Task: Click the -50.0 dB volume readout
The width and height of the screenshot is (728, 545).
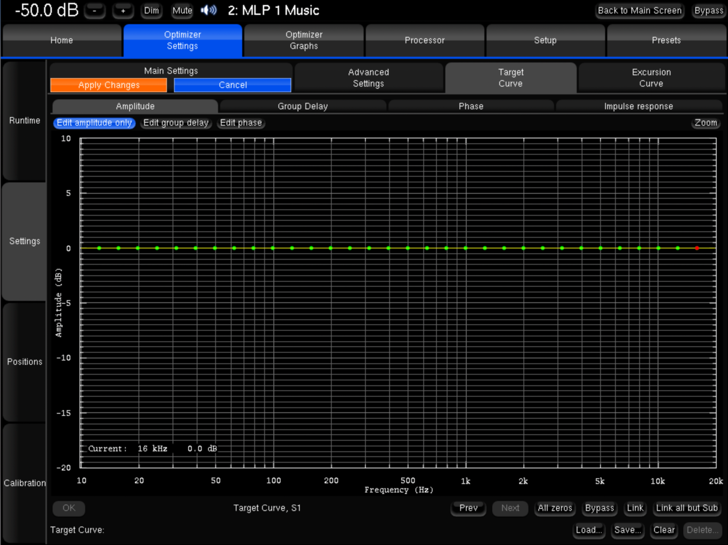Action: coord(46,10)
